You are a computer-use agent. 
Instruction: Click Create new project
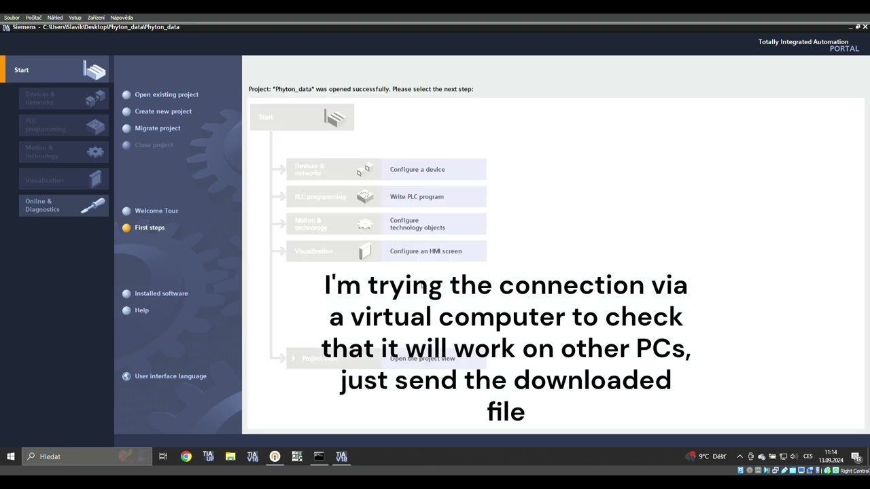point(163,111)
